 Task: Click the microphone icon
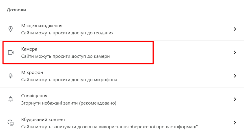(11, 76)
